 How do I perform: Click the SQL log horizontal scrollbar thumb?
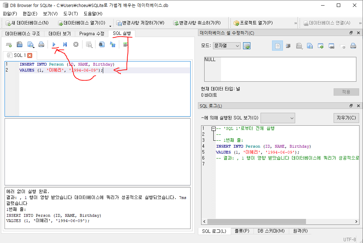257,221
